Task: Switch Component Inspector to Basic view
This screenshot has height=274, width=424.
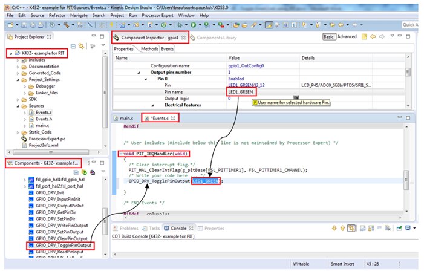Action: [328, 37]
